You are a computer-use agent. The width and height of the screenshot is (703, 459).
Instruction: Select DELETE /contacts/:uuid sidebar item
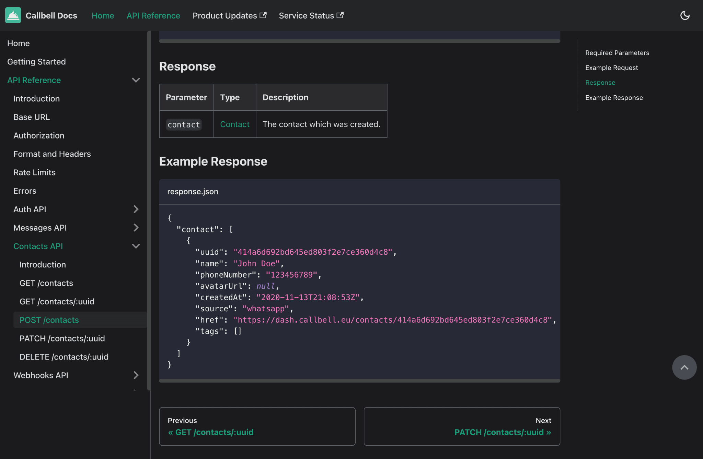click(x=64, y=357)
